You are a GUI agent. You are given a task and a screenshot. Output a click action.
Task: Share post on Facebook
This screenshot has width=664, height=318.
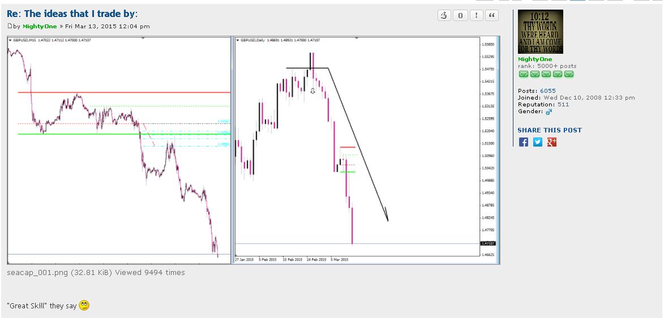coord(524,142)
